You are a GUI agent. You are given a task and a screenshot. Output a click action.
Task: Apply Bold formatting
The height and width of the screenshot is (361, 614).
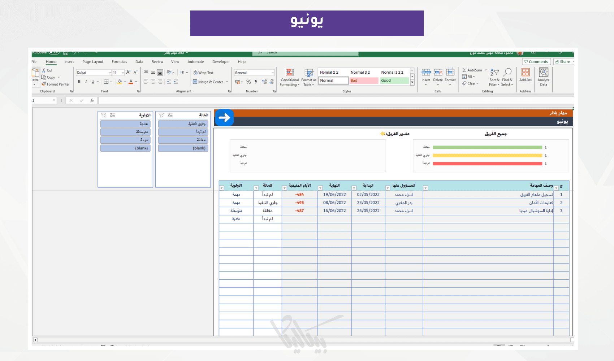79,82
